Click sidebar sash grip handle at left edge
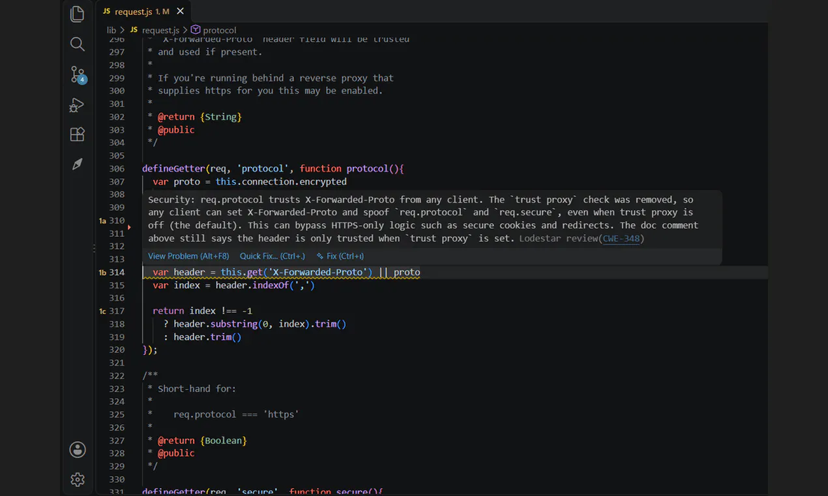The width and height of the screenshot is (828, 496). pos(95,248)
